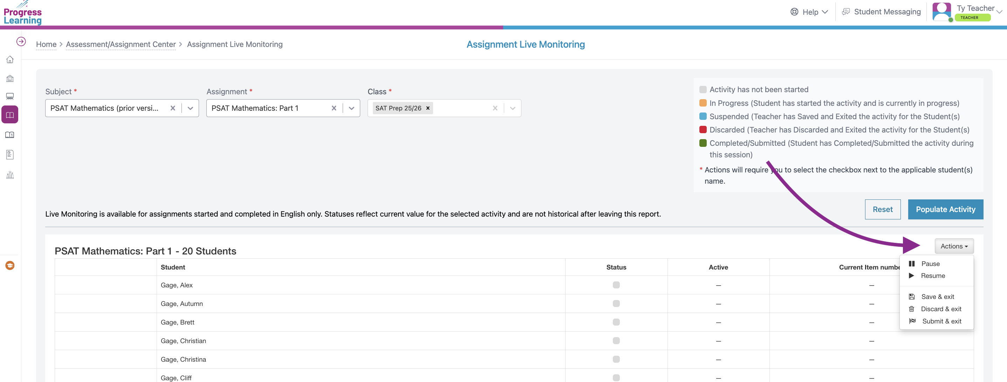
Task: Click the blue Suspended legend swatch
Action: (x=703, y=116)
